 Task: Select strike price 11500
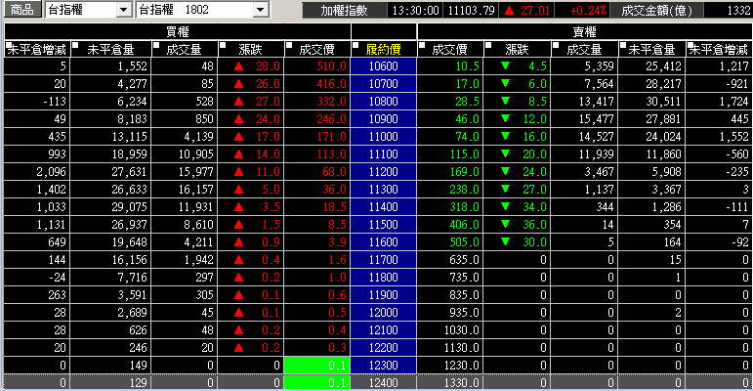(383, 225)
